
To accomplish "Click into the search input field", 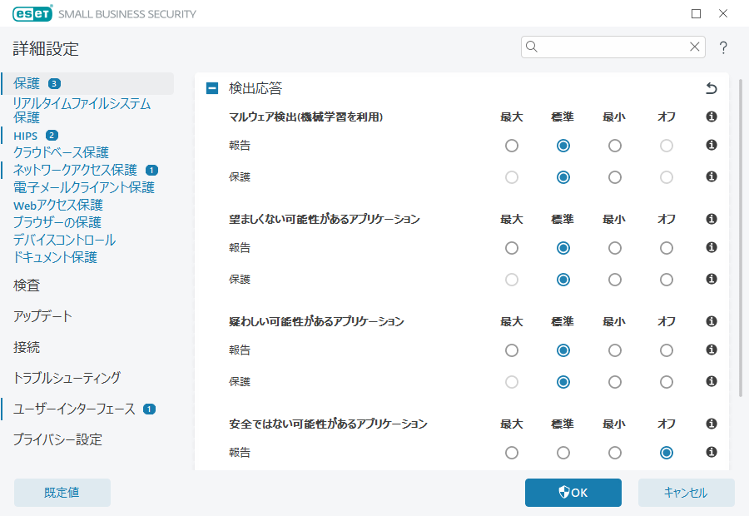I will point(613,47).
